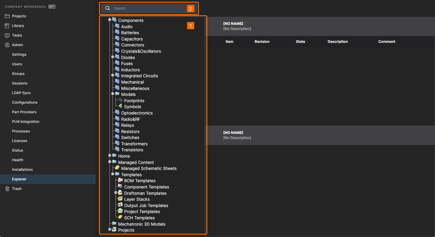Expand the Diodes folder node
Image resolution: width=435 pixels, height=237 pixels.
pos(113,57)
